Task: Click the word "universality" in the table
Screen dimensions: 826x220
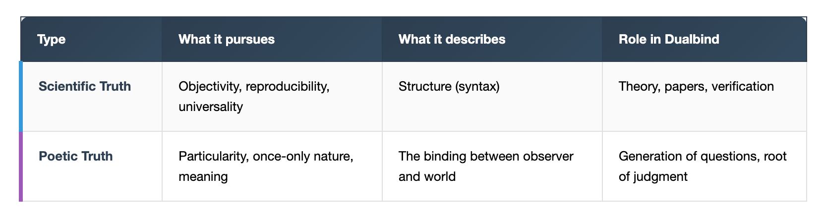Action: coord(211,107)
